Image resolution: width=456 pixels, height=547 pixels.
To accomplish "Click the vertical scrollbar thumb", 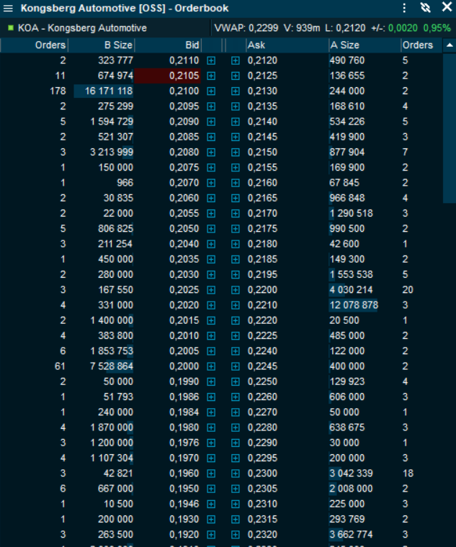I will click(450, 128).
